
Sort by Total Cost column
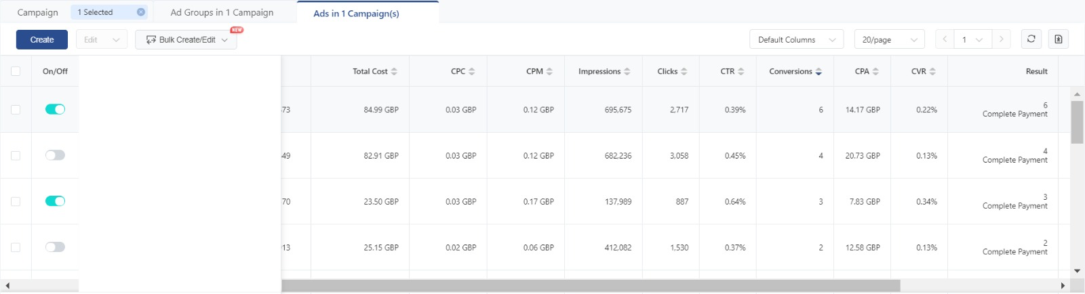(x=394, y=71)
